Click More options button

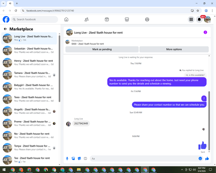(x=174, y=49)
